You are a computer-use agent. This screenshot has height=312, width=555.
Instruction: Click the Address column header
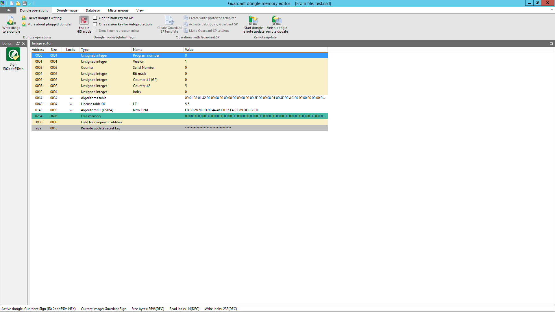(x=38, y=50)
